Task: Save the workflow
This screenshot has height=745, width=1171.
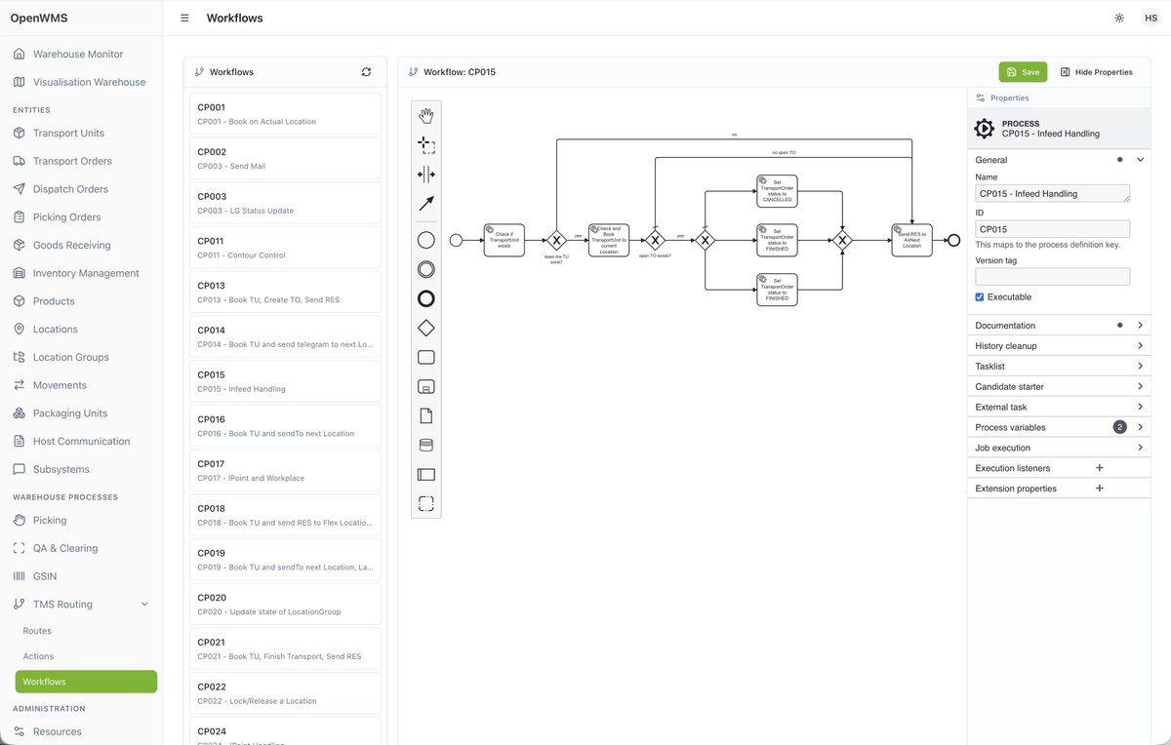Action: point(1023,72)
